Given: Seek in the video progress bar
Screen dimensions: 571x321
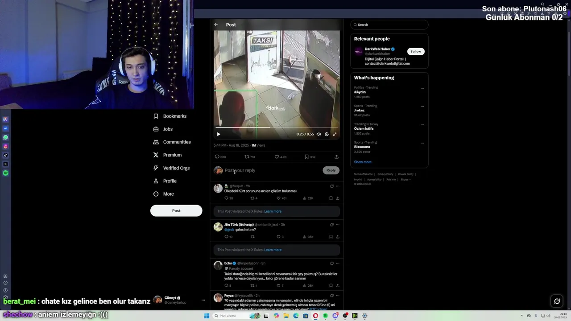Looking at the screenshot, I should pos(277,128).
